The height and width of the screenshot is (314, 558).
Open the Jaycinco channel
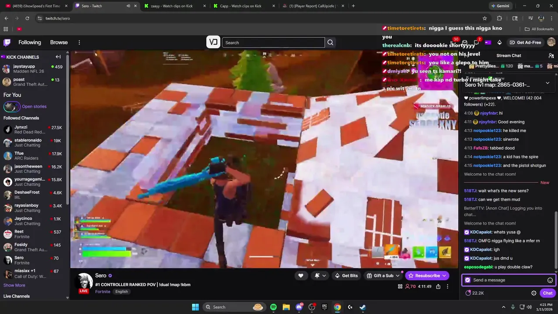[x=33, y=221]
